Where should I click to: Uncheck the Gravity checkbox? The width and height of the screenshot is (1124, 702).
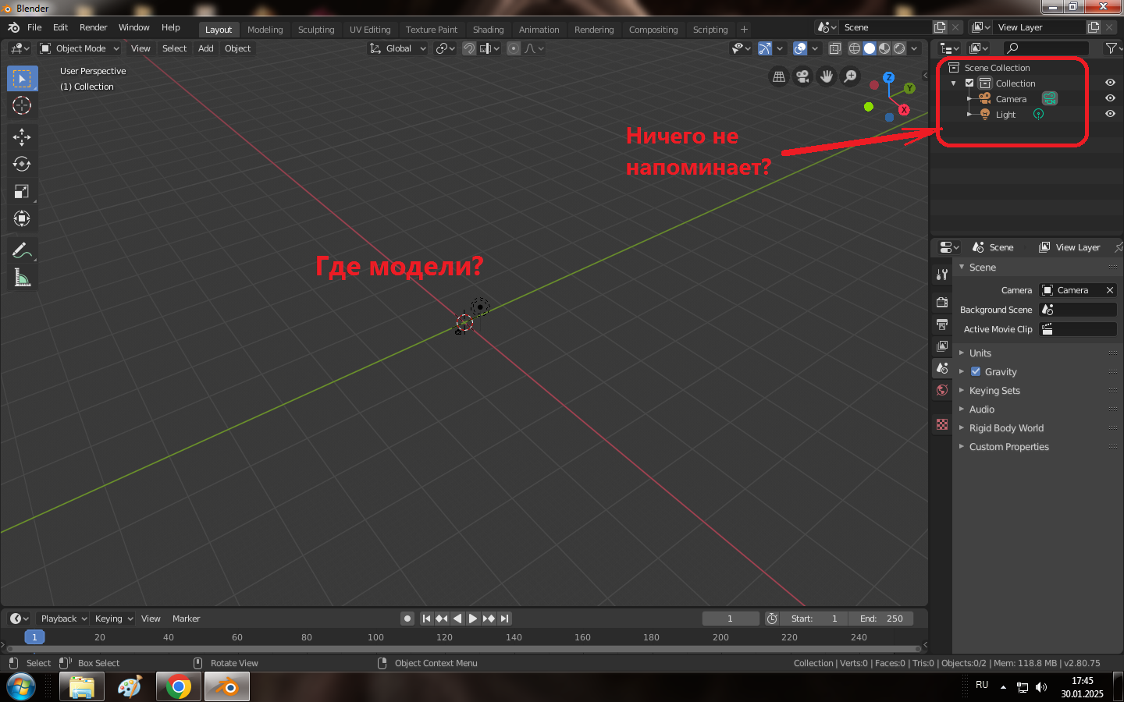coord(976,372)
